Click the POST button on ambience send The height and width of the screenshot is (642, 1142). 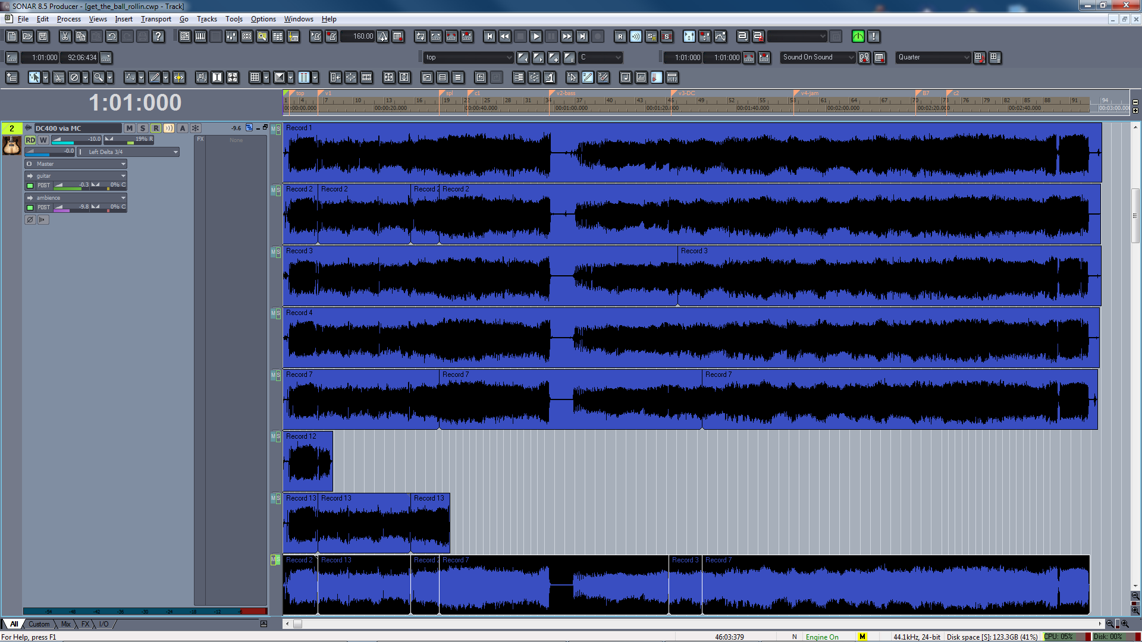click(44, 207)
